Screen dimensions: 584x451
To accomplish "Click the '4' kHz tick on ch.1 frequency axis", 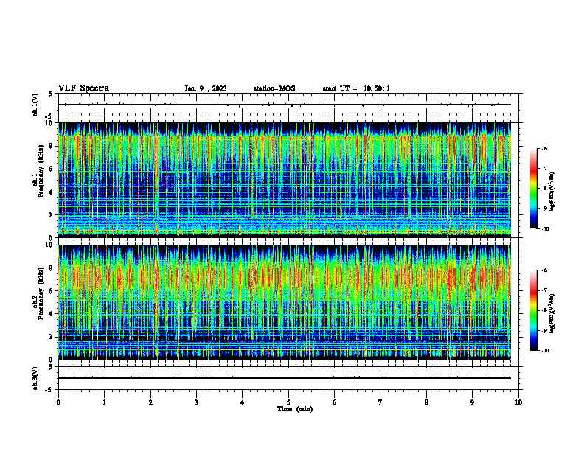I will click(x=52, y=192).
